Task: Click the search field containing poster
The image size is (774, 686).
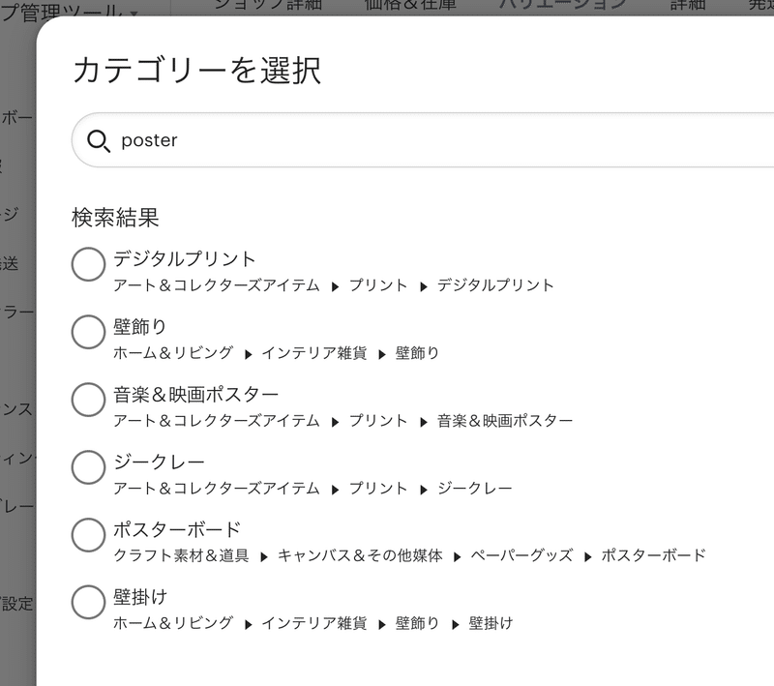Action: (x=425, y=140)
